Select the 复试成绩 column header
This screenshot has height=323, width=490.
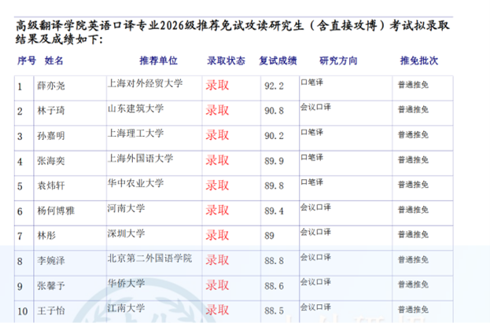(278, 61)
